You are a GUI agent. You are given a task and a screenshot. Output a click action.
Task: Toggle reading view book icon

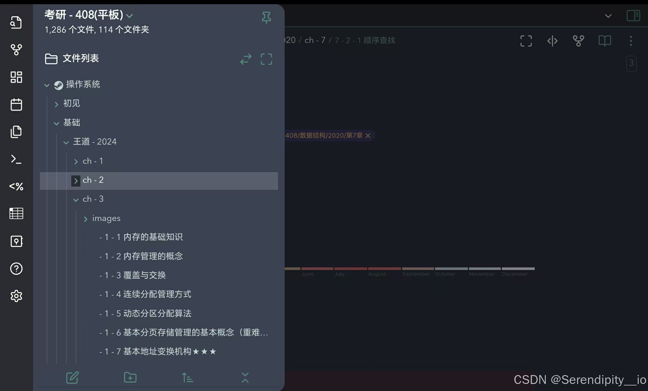605,41
